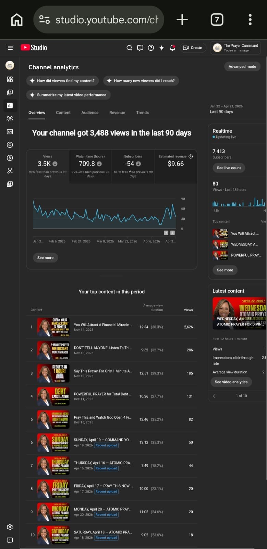Open The Prayer Command account switcher

click(x=235, y=48)
